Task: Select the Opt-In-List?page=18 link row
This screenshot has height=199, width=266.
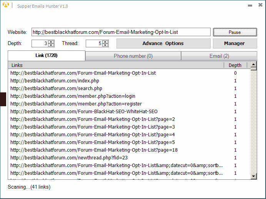Action: [129, 150]
